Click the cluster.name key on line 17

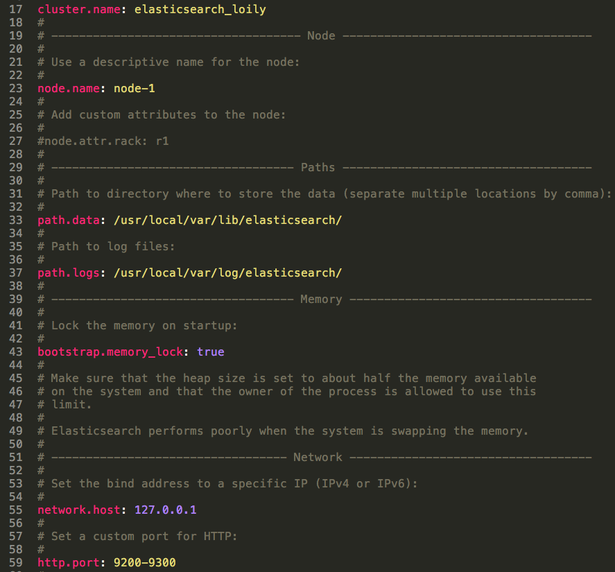tap(79, 10)
